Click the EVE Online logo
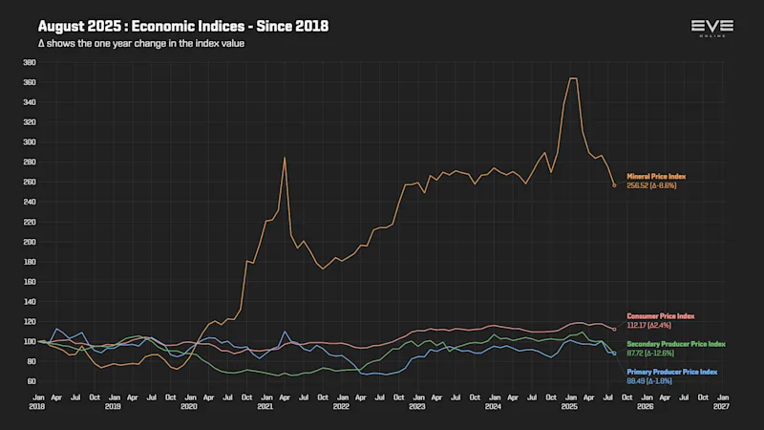Image resolution: width=764 pixels, height=430 pixels. pos(711,29)
